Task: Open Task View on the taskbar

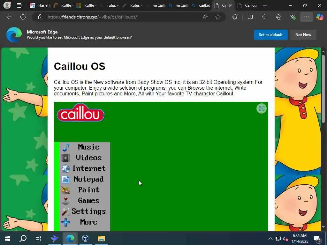Action: pos(38,238)
